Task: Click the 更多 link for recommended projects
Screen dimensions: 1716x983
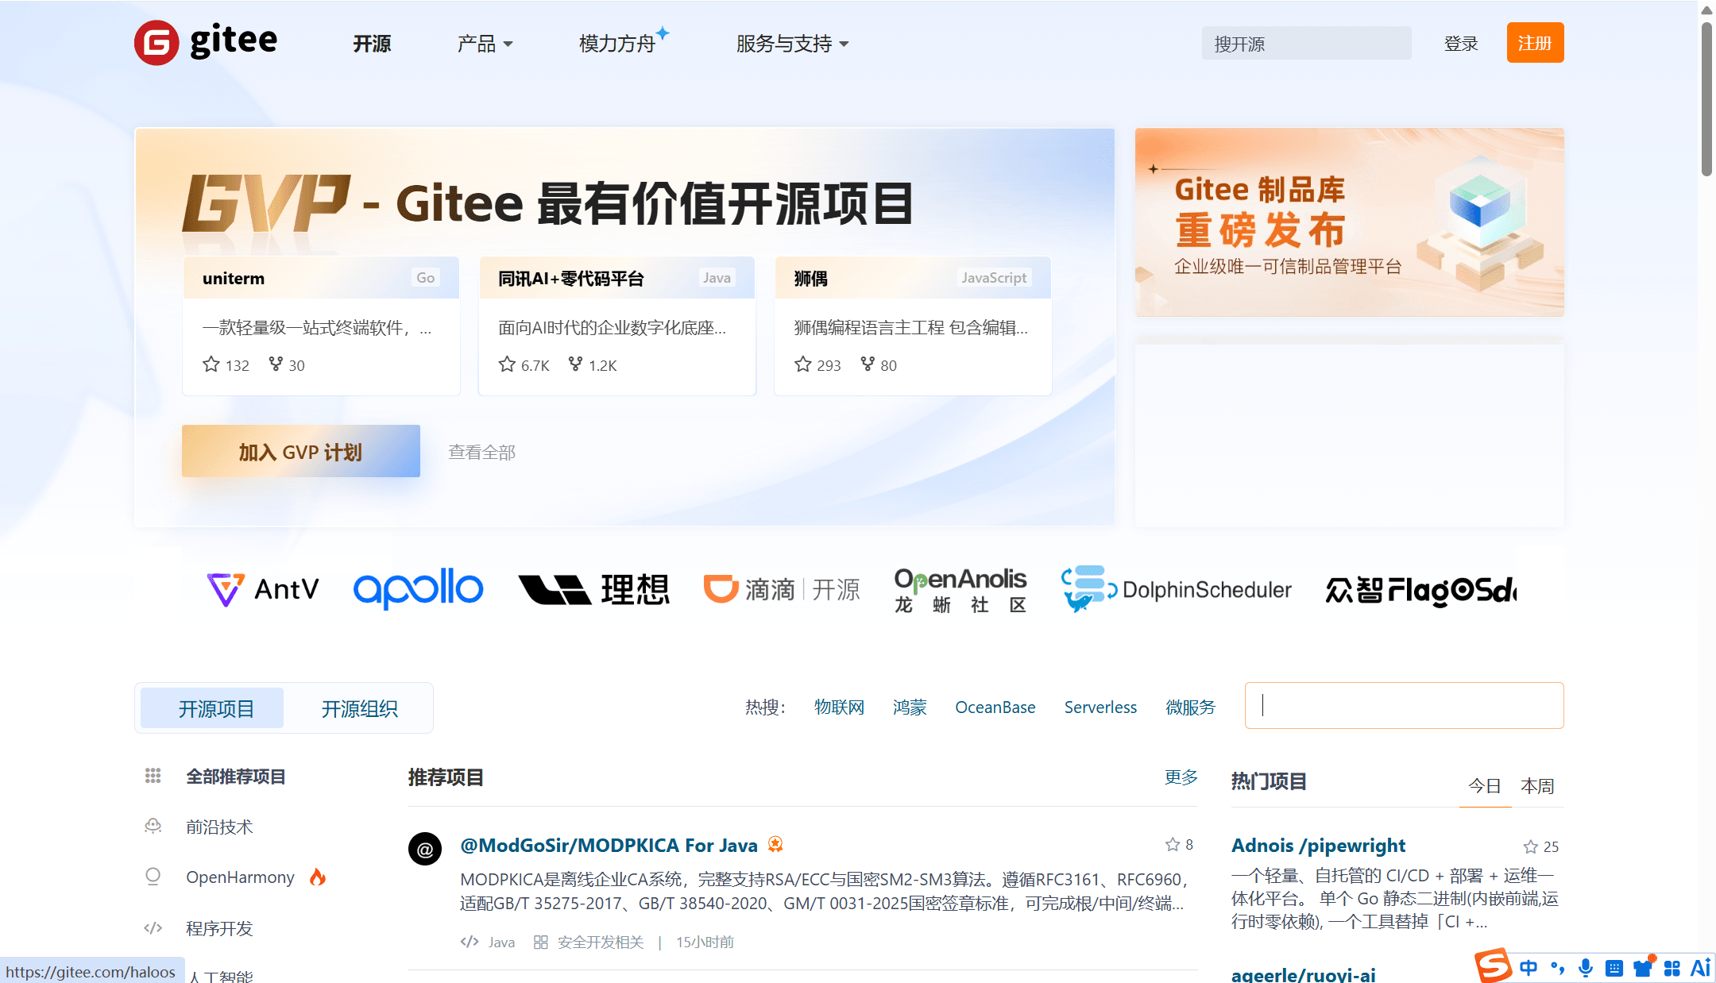Action: point(1181,777)
